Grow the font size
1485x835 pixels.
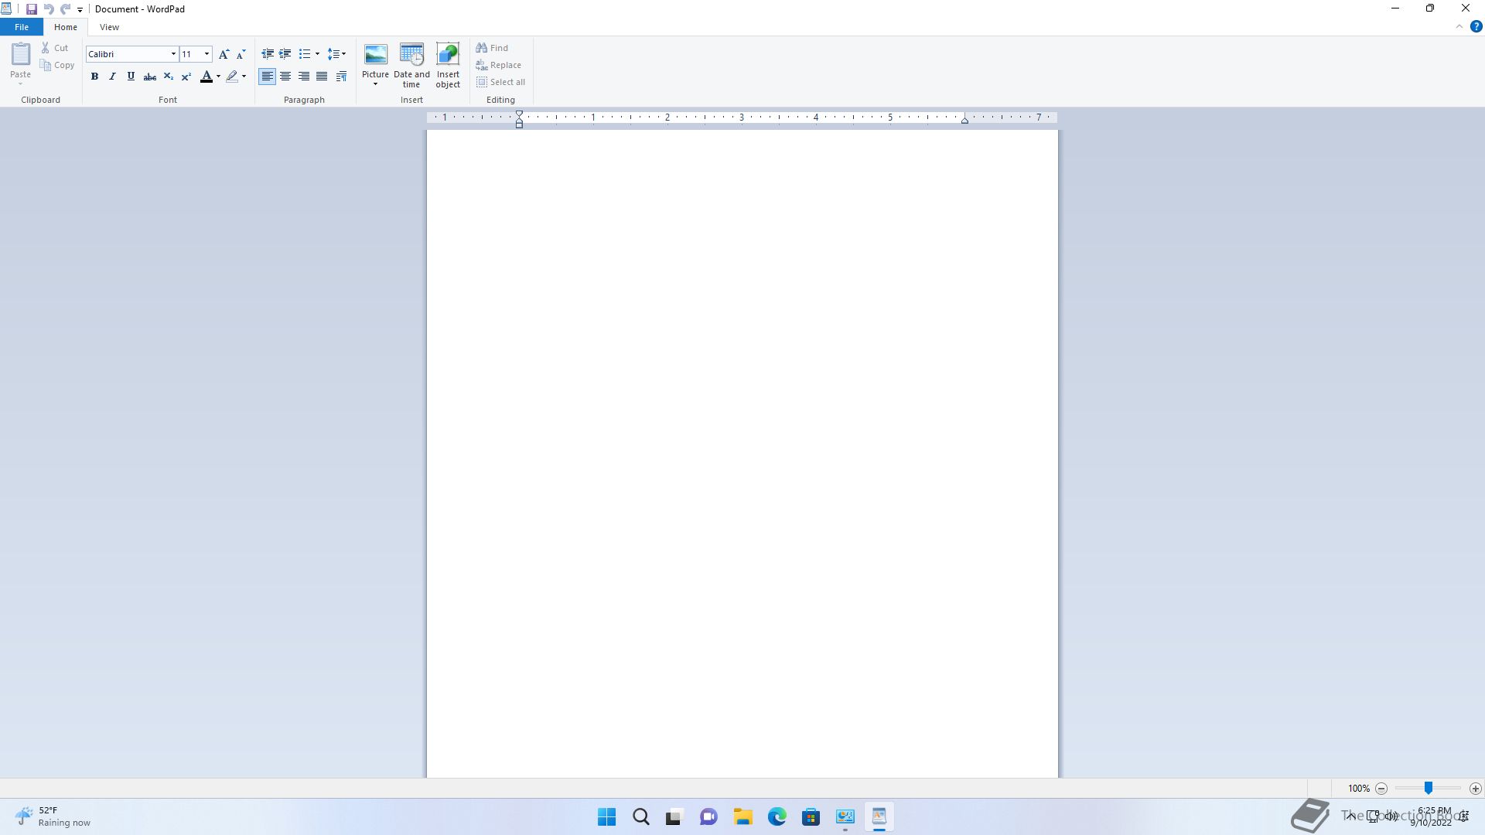coord(224,54)
